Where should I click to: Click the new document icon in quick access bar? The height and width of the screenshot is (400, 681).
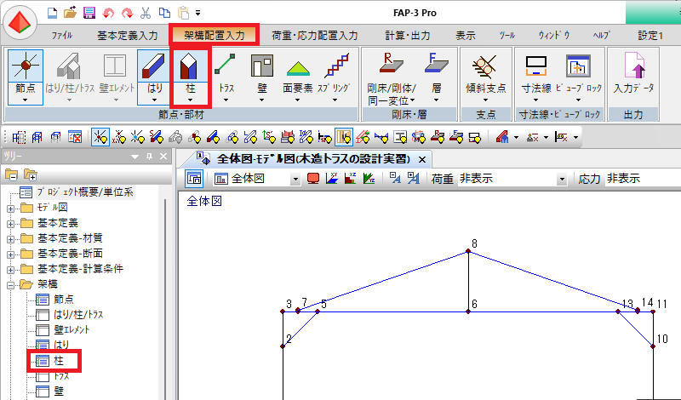point(52,13)
